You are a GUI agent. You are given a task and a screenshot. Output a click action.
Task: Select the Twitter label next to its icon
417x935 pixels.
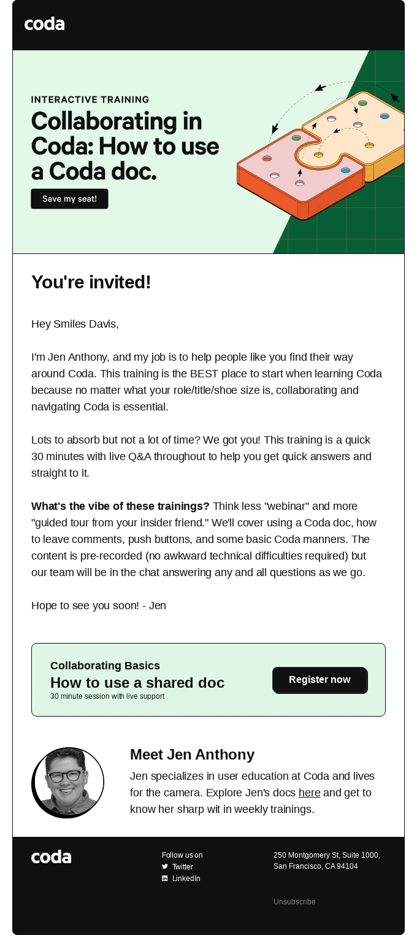tap(183, 866)
